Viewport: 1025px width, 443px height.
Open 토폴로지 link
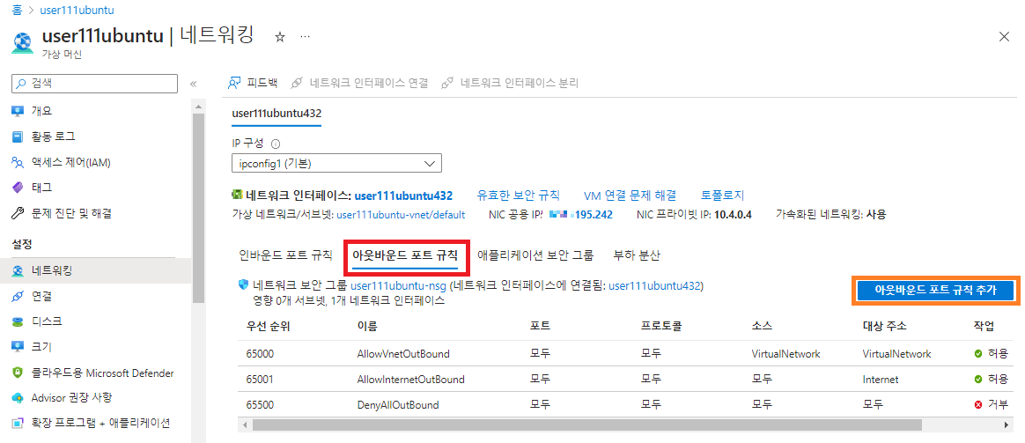[x=722, y=196]
